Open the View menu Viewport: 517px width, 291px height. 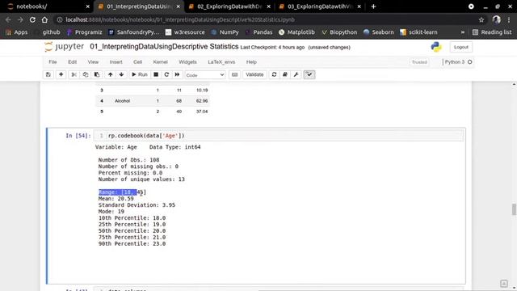[93, 62]
